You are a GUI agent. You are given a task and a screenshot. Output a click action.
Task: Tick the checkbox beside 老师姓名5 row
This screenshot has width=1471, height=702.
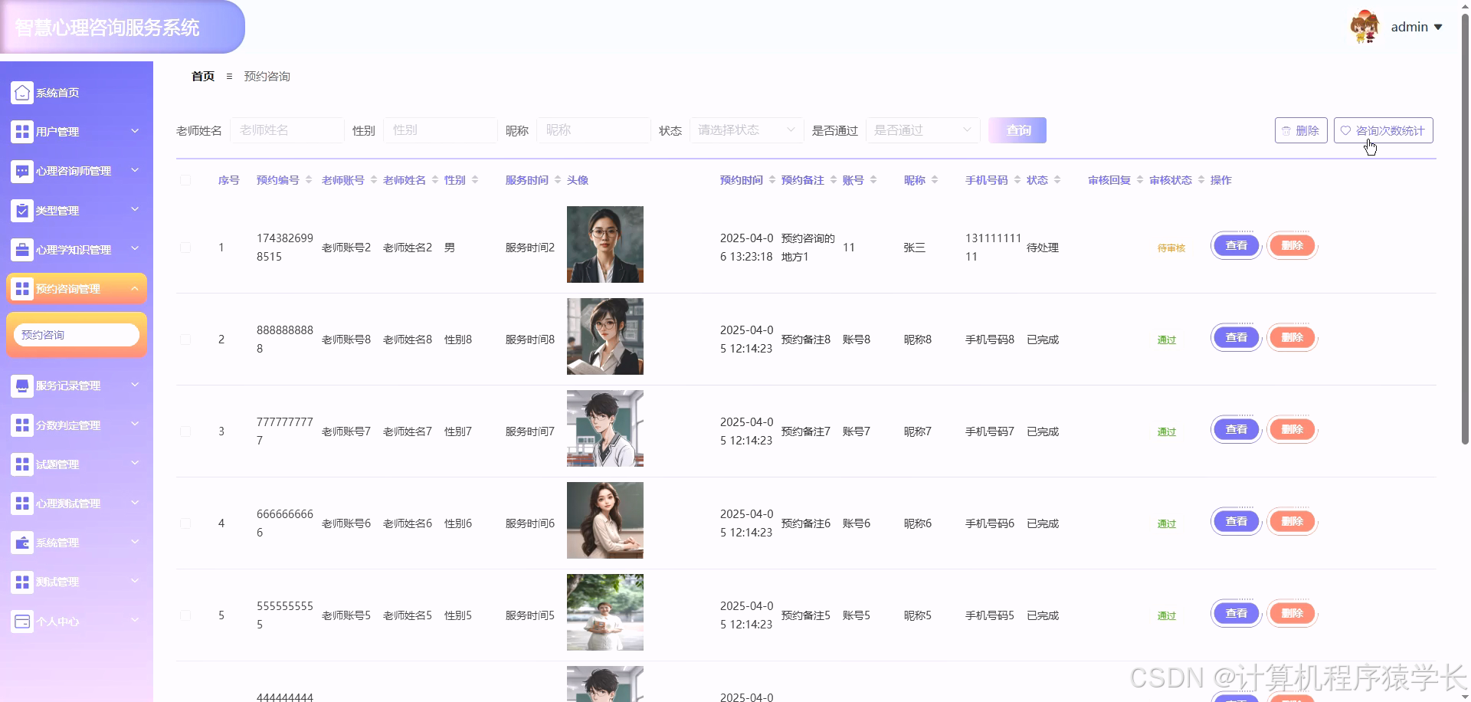point(185,615)
